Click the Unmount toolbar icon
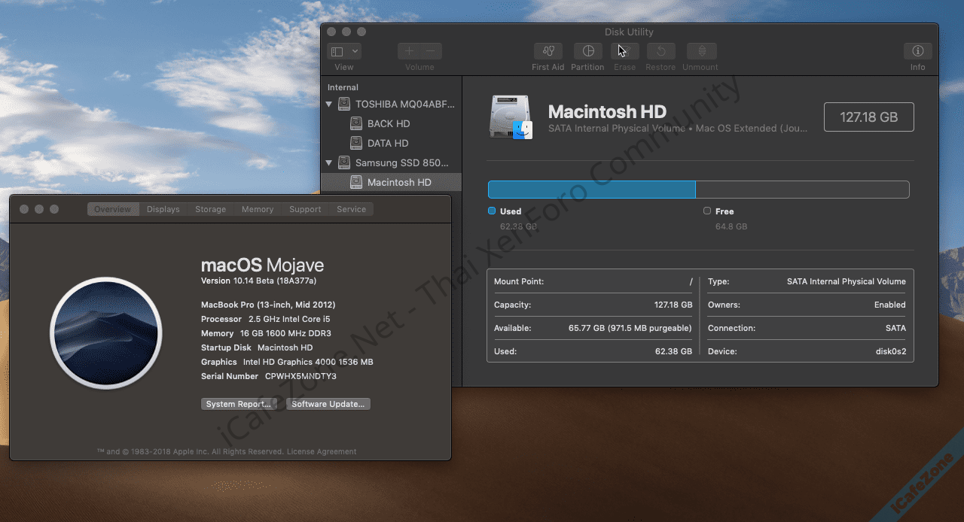Viewport: 964px width, 522px height. click(701, 51)
